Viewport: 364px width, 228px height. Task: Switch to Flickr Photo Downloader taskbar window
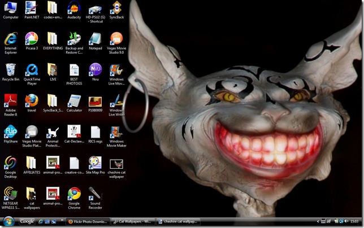tap(87, 222)
